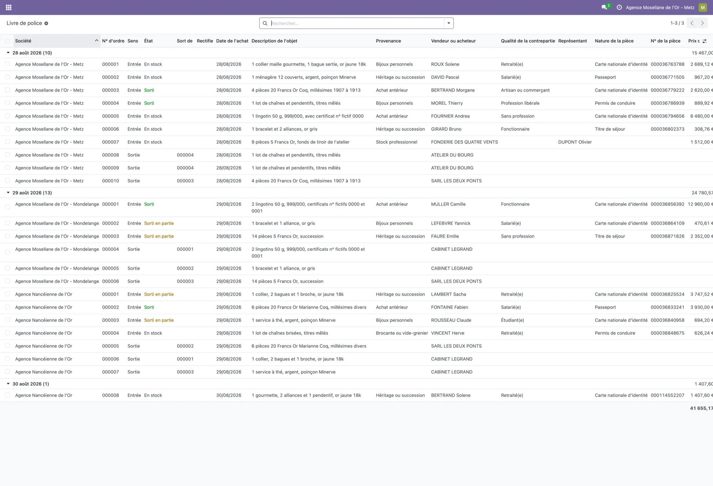Sort by Date de l'achat column
This screenshot has height=486, width=713.
pyautogui.click(x=232, y=41)
